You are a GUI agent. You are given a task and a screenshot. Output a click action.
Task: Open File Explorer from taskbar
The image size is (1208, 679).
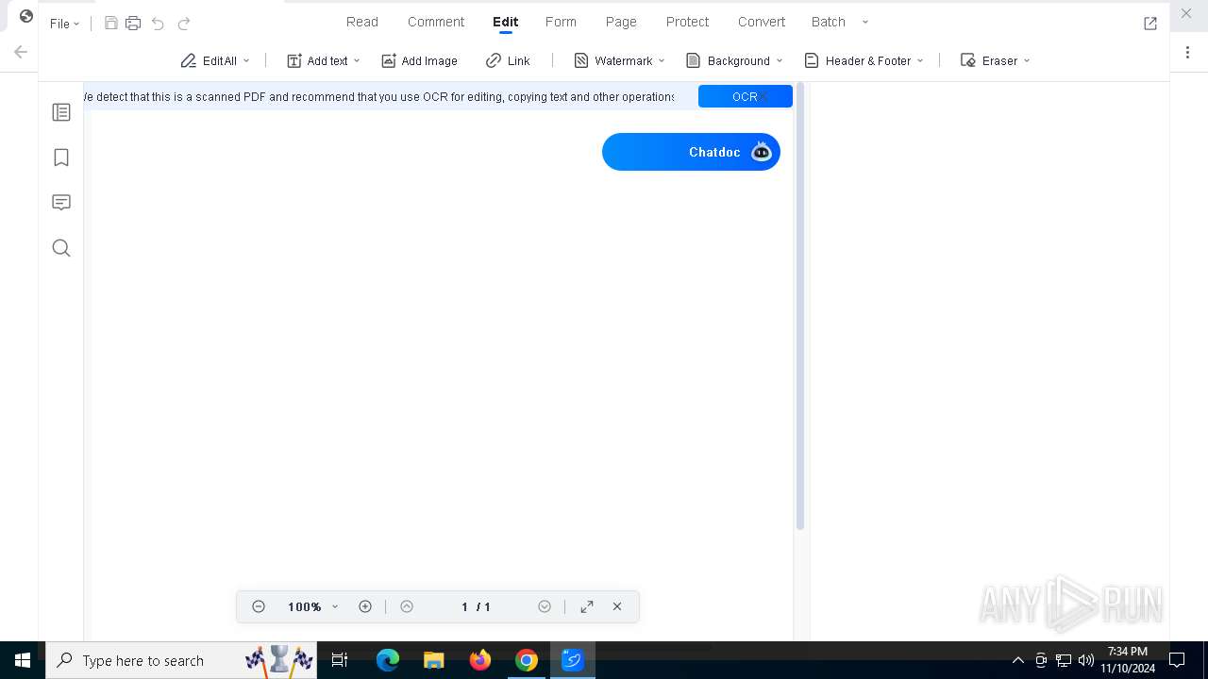pos(433,660)
